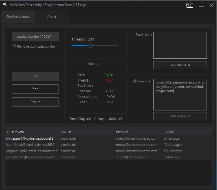Minimize the MailAcess Checker window

201,6
